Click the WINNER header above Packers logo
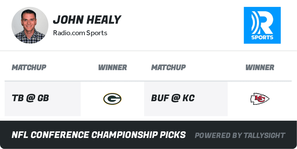Image resolution: width=297 pixels, height=149 pixels. tap(112, 67)
